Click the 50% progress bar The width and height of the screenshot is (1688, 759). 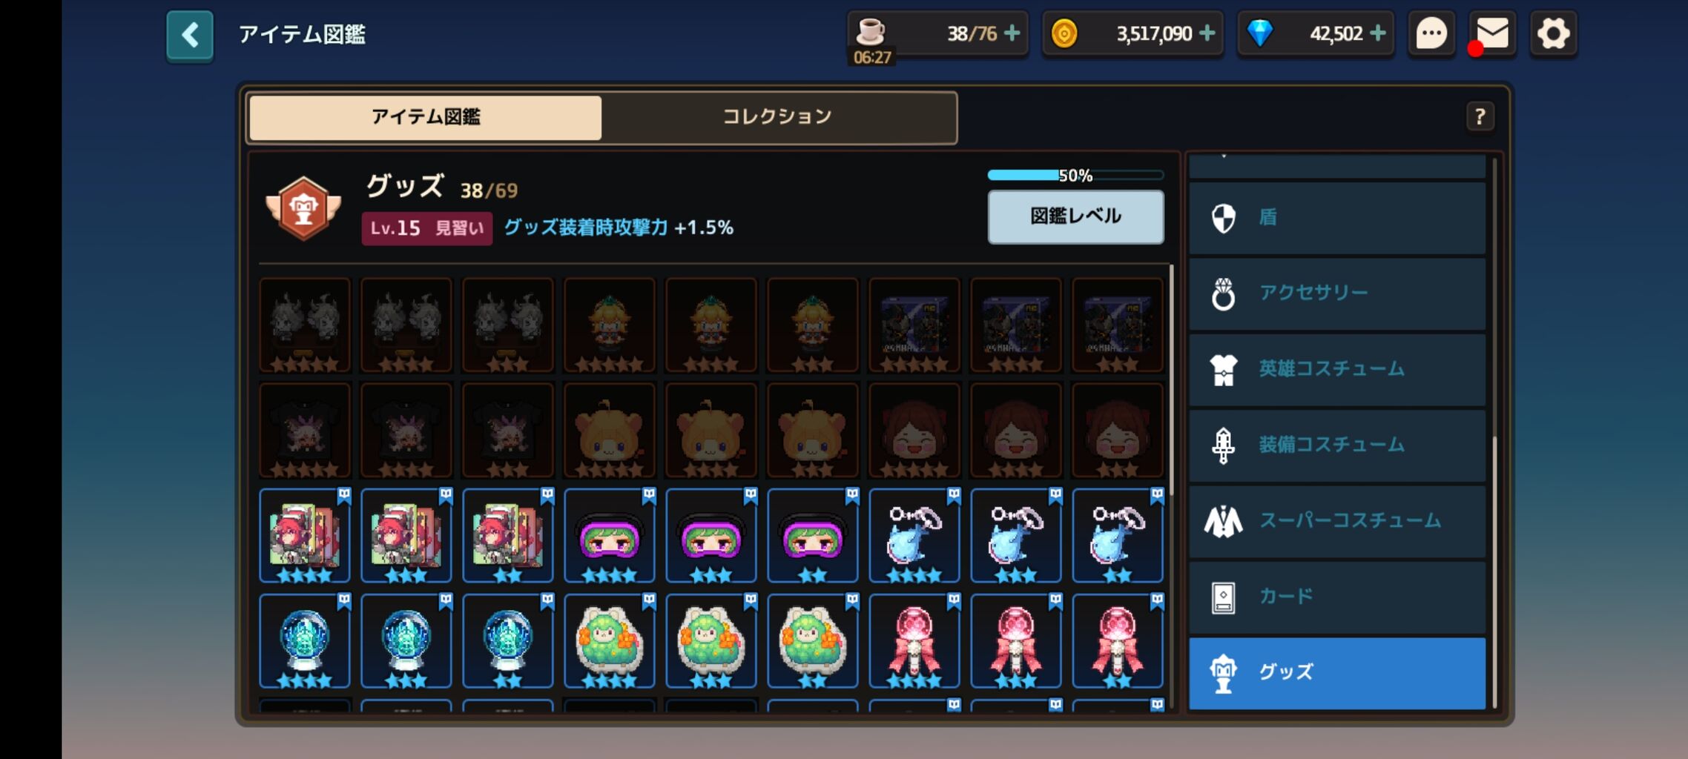click(x=1075, y=176)
